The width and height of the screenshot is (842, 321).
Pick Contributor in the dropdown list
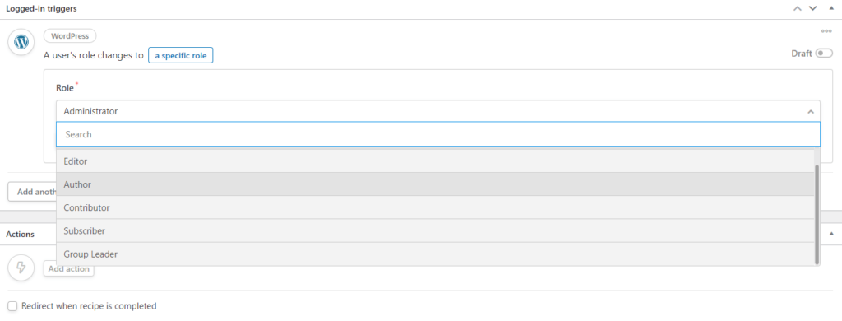(x=435, y=207)
